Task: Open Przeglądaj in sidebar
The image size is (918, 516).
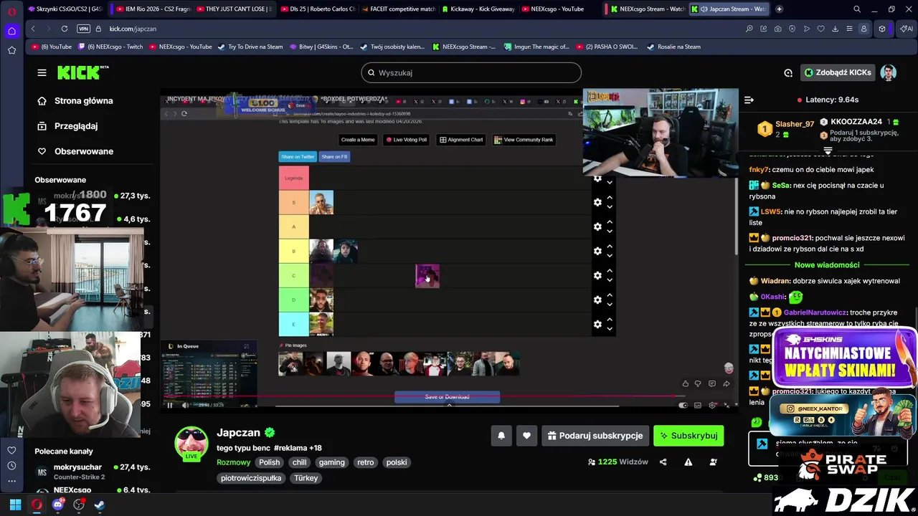Action: point(67,126)
